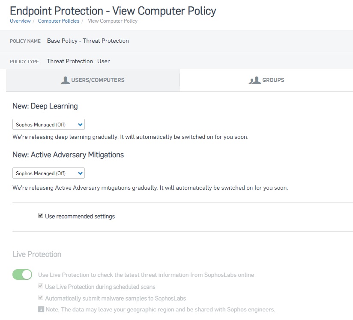Click the Deep Learning dropdown chevron arrow
The height and width of the screenshot is (320, 353).
80,125
